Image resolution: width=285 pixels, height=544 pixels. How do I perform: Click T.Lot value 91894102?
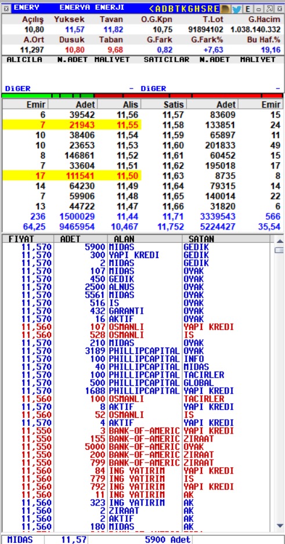coord(205,30)
